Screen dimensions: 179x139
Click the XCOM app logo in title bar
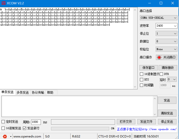(x=4, y=3)
